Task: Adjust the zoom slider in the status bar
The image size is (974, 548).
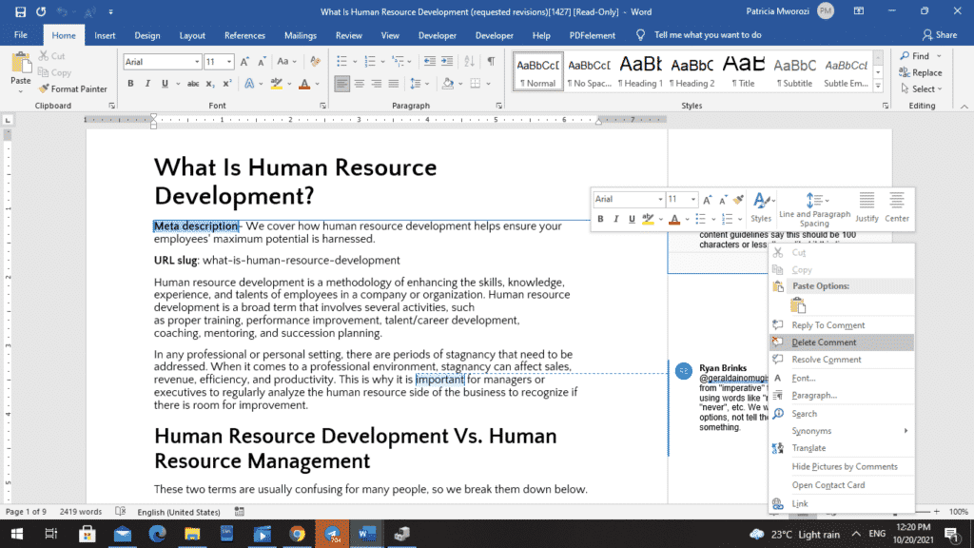Action: (923, 511)
